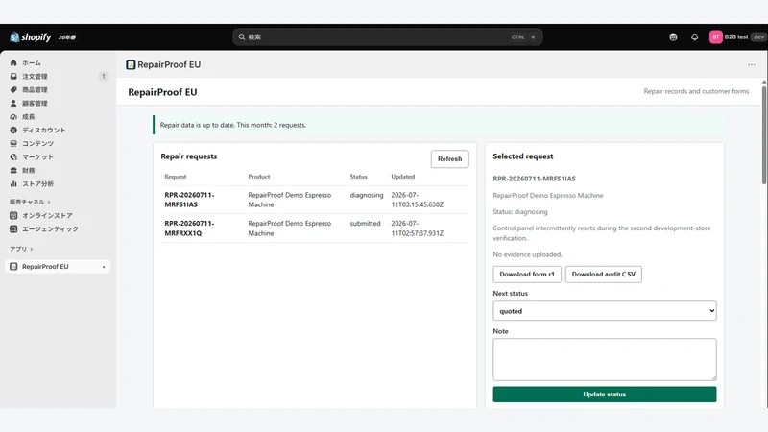Expand 販売チャネル section chevron
The height and width of the screenshot is (432, 768).
click(49, 202)
